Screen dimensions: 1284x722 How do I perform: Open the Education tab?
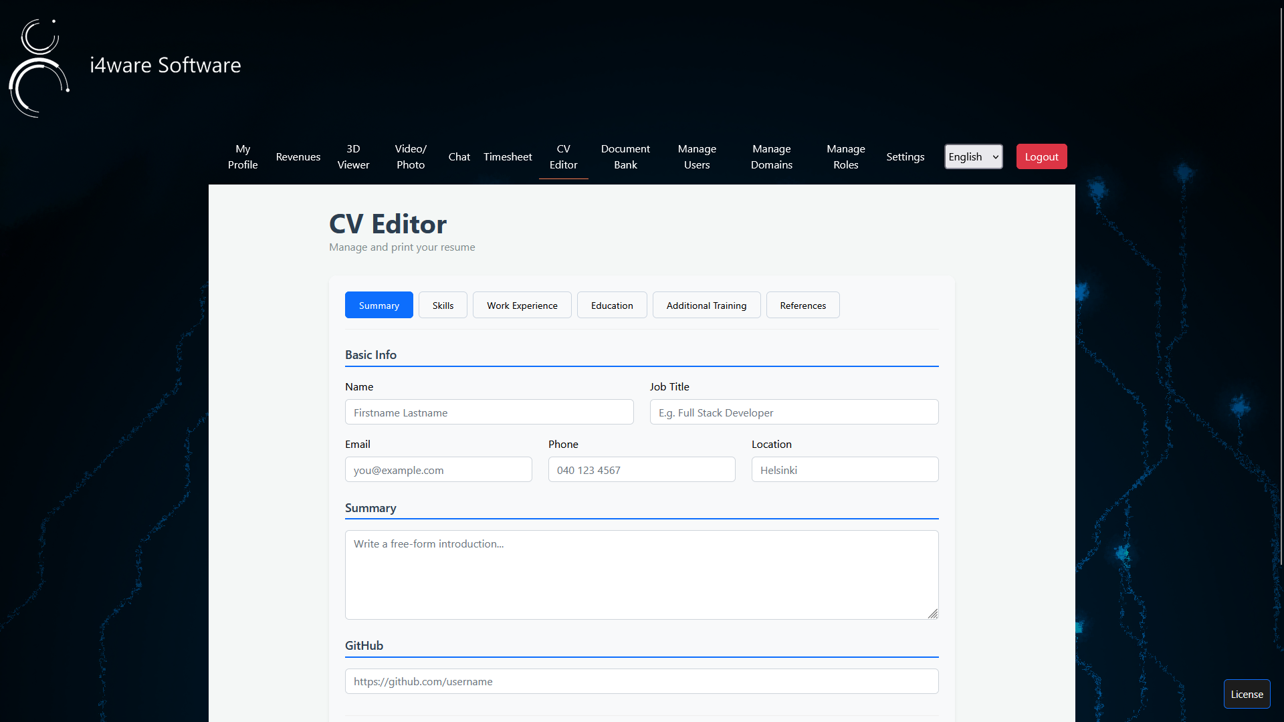point(612,305)
